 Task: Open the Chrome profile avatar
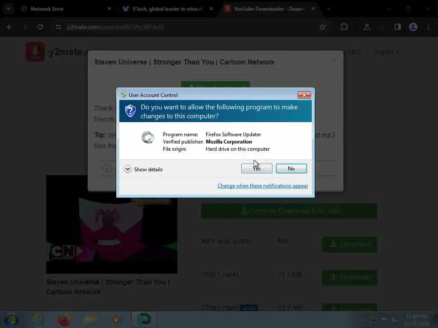tap(413, 27)
